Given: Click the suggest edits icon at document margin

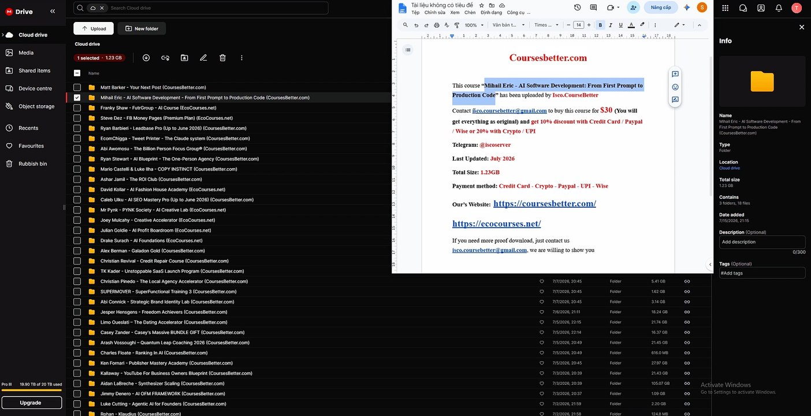Looking at the screenshot, I should coord(675,99).
